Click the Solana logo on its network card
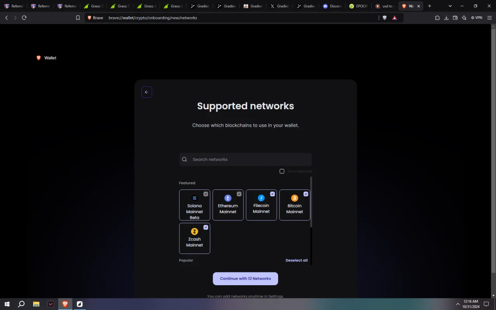The width and height of the screenshot is (496, 310). (x=195, y=198)
